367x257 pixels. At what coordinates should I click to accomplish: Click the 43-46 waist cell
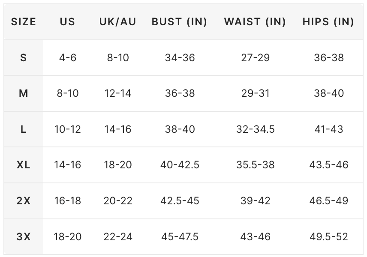(x=256, y=237)
